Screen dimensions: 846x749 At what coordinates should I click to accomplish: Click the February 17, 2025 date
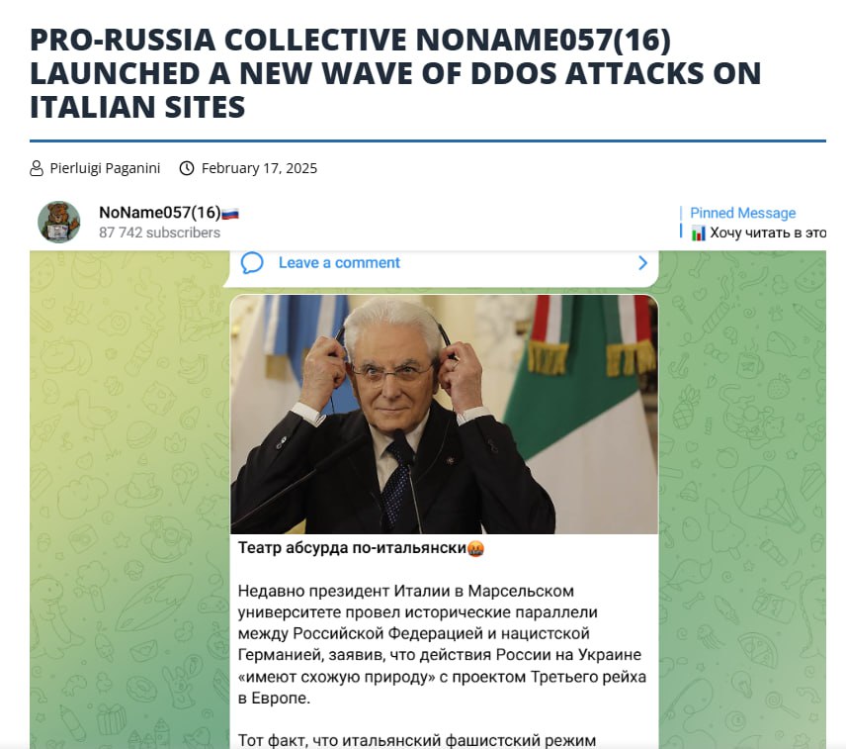[x=259, y=168]
